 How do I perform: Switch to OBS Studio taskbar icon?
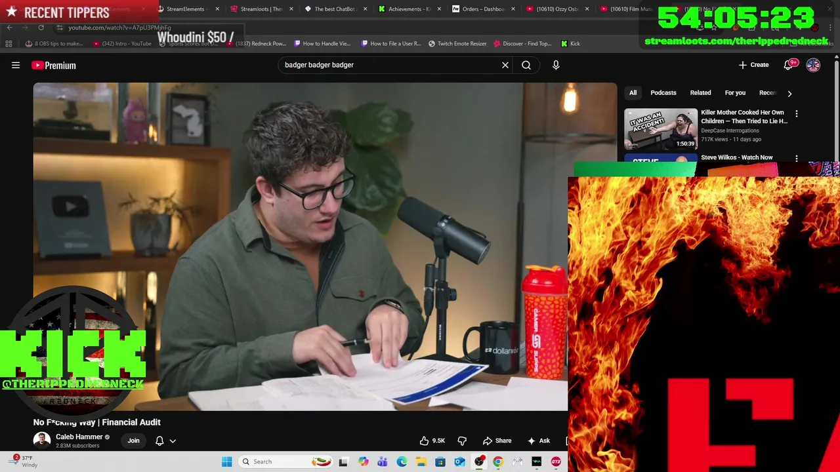[479, 462]
